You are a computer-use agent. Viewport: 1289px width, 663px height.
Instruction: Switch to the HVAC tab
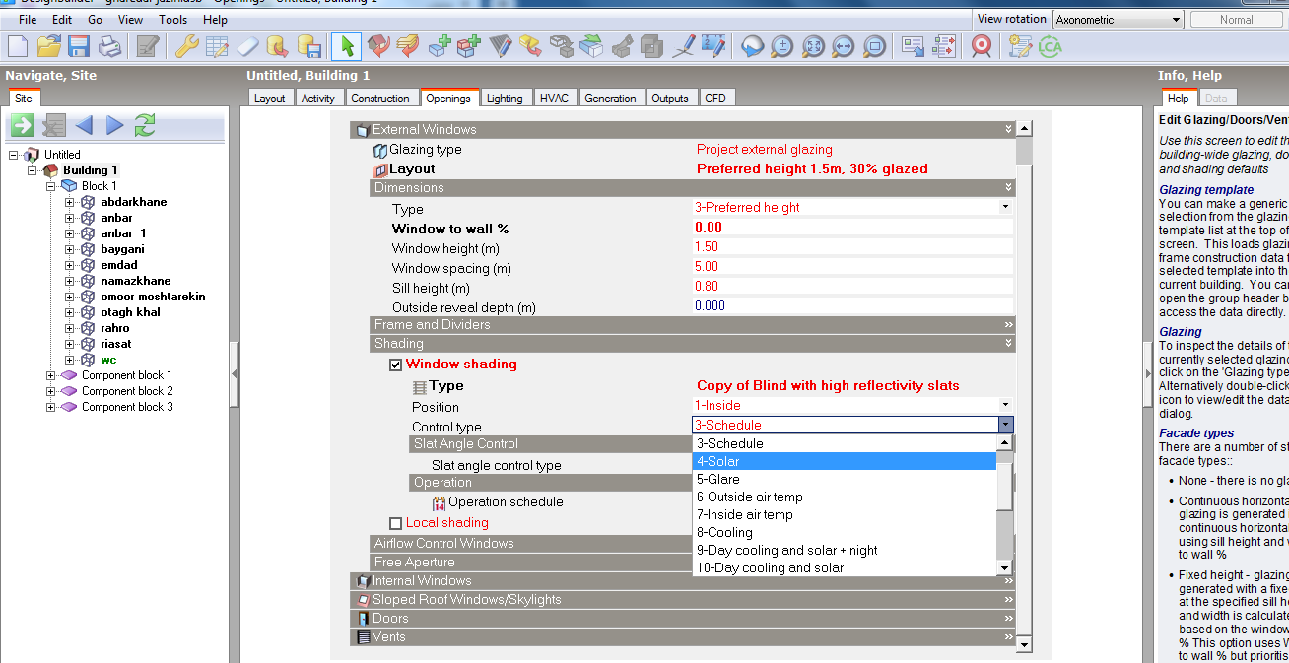click(554, 98)
